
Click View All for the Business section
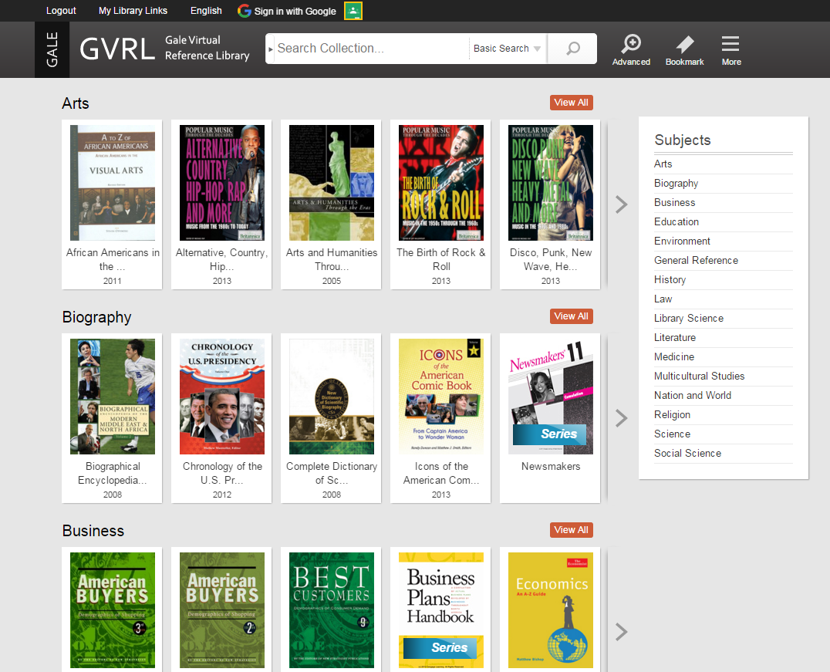[571, 529]
